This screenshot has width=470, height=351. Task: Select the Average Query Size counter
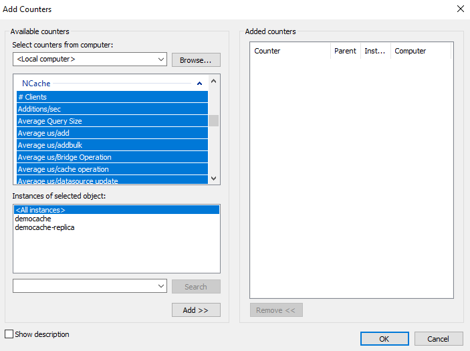(112, 121)
